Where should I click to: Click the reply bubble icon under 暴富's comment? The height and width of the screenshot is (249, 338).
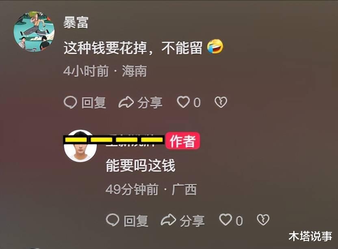[x=70, y=102]
